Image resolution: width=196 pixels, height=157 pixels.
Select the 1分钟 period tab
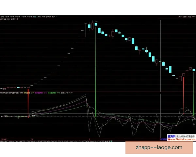pos(7,17)
